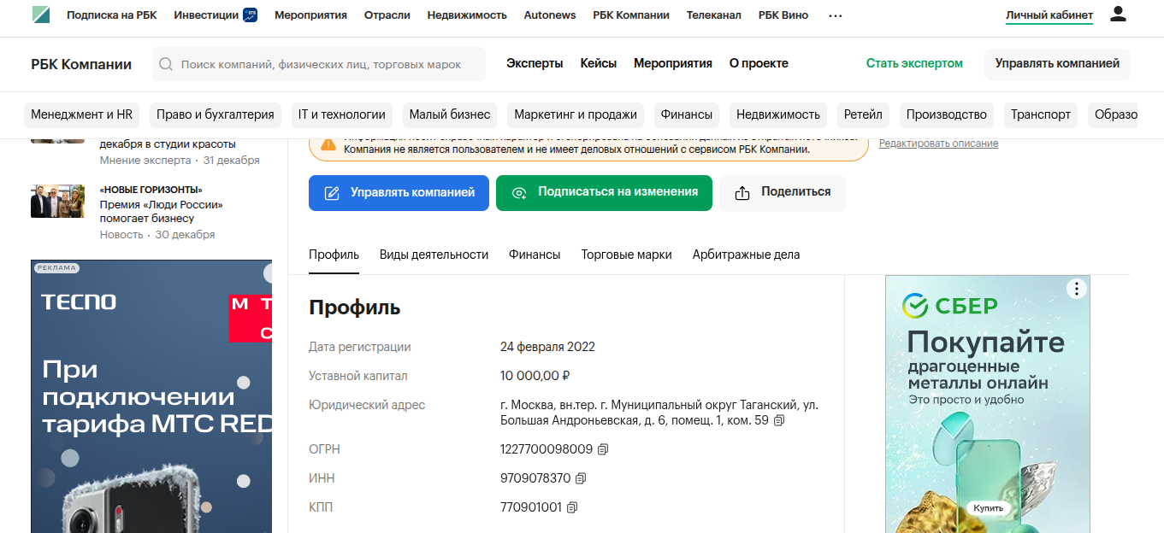Switch to Профиль tab
1164x533 pixels.
[x=334, y=255]
